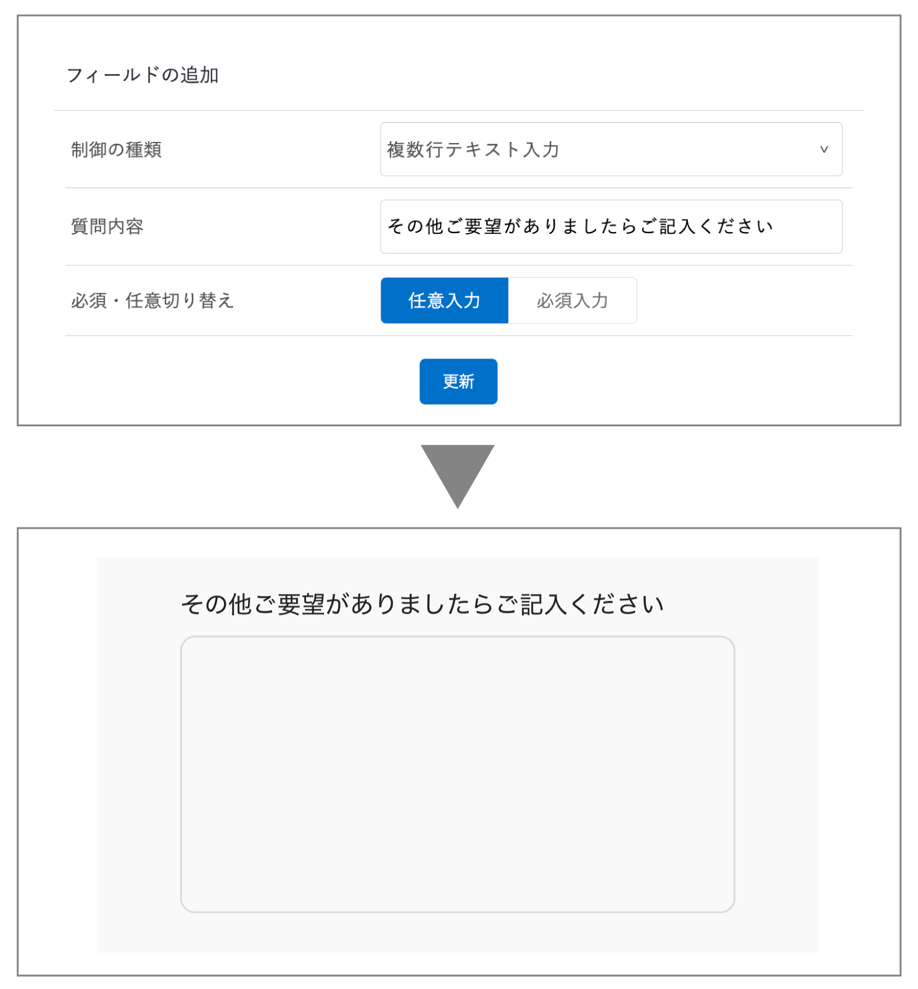The image size is (918, 989).
Task: Click the divider line under フィールドの追加
Action: click(458, 110)
